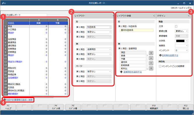Viewport: 194px width, 115px height.
Task: Toggle the 太字 checkbox
Action: pos(176,26)
